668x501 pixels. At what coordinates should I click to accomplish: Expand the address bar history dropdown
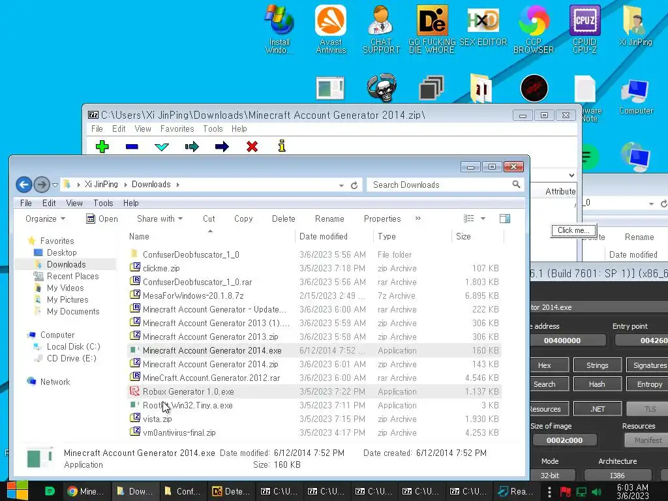pos(341,185)
